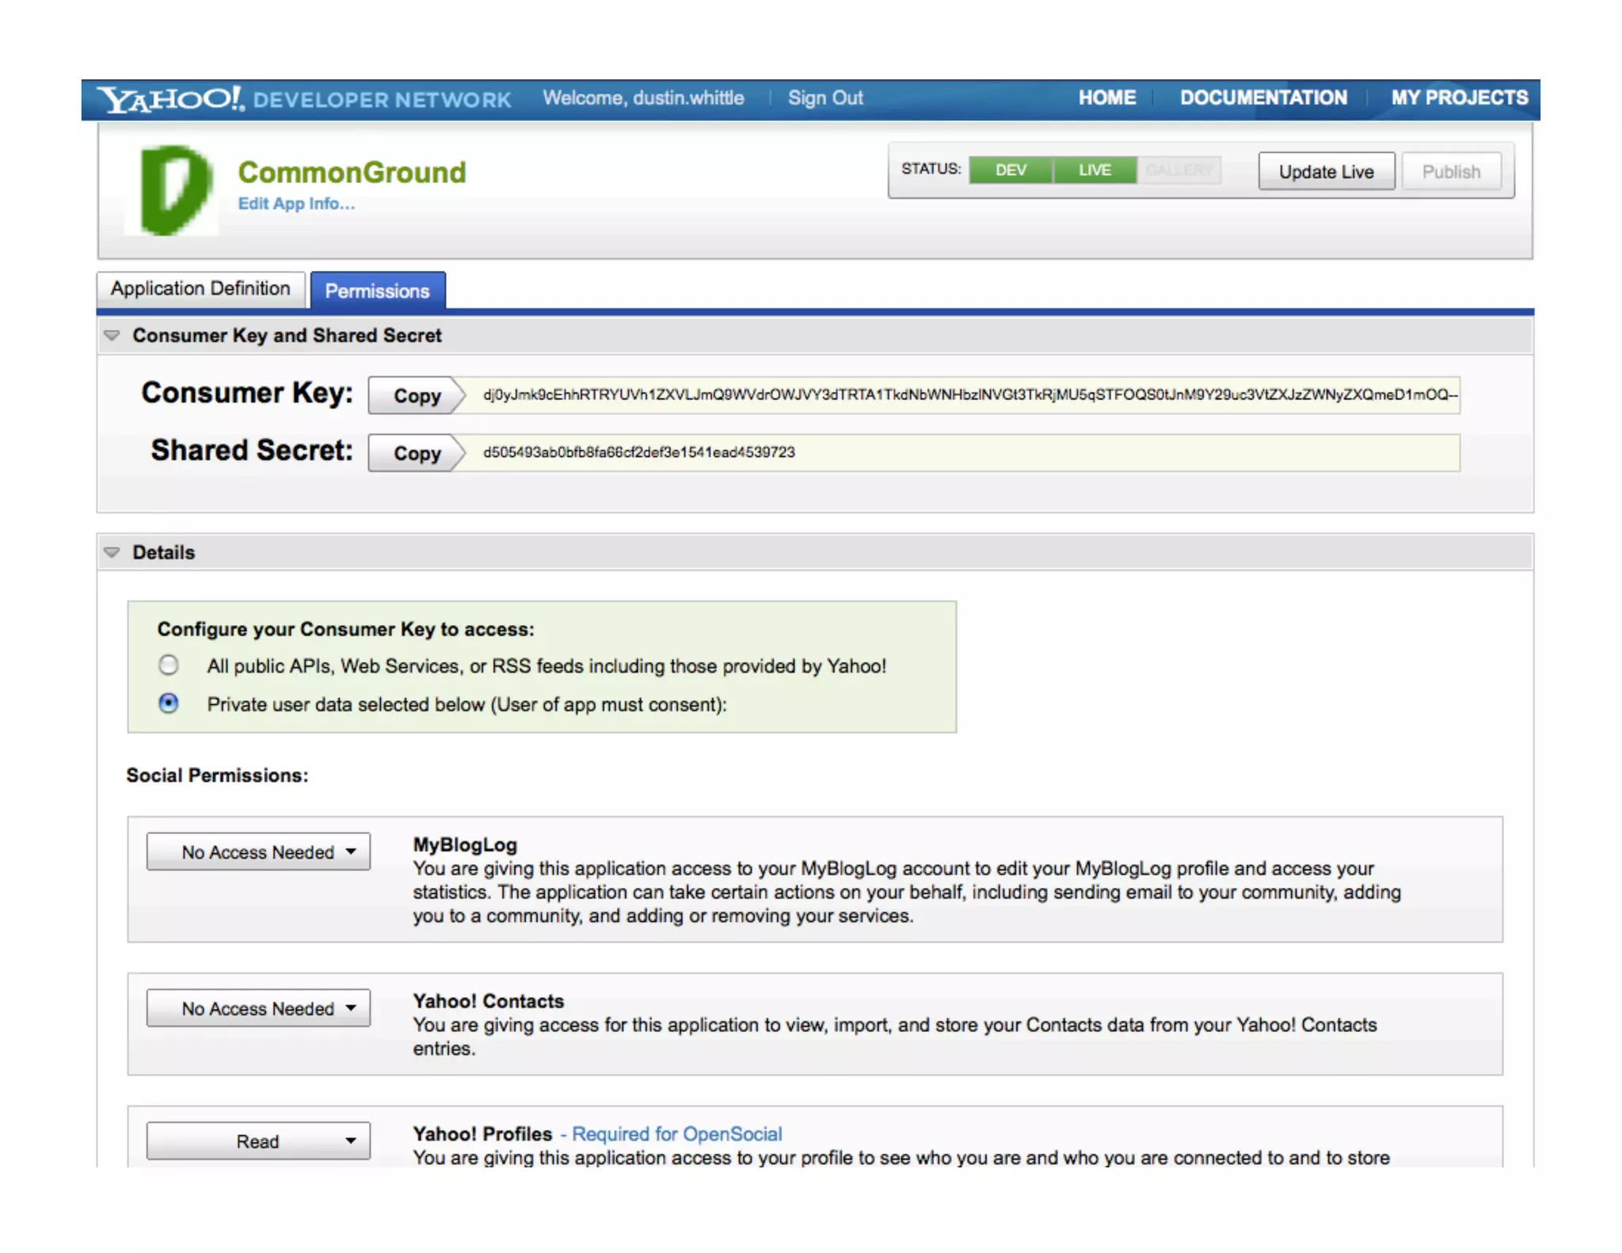
Task: Open the Edit App Info link
Action: [x=296, y=204]
